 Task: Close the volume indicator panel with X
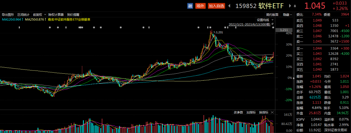(x=272, y=112)
